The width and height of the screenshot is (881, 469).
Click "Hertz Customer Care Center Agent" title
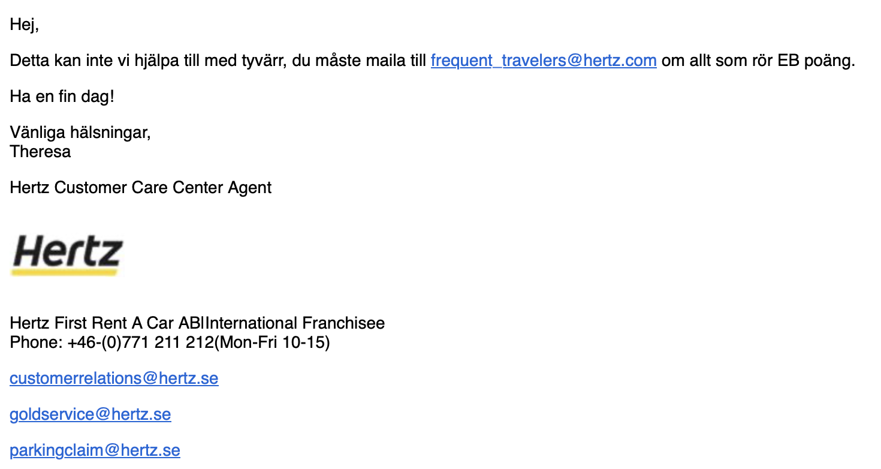point(141,188)
